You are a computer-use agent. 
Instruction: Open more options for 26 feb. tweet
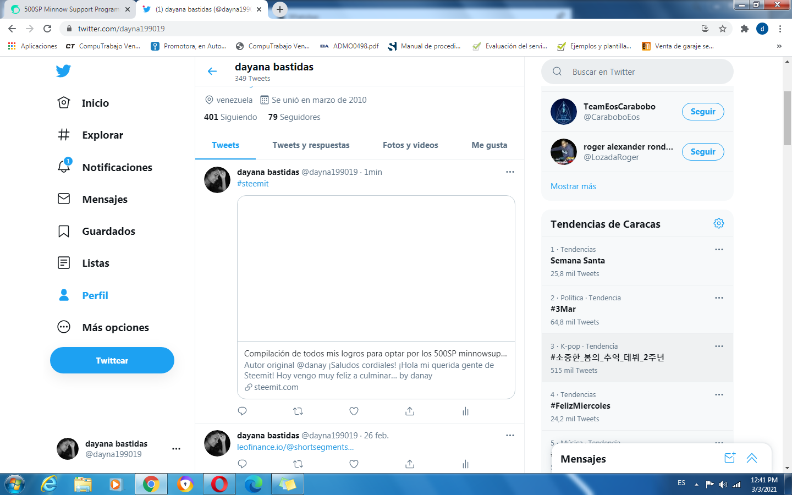510,436
